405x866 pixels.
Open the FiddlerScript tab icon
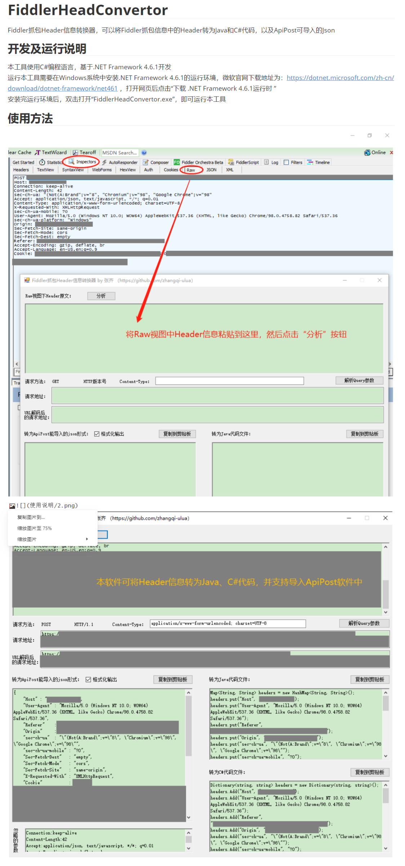(x=231, y=162)
